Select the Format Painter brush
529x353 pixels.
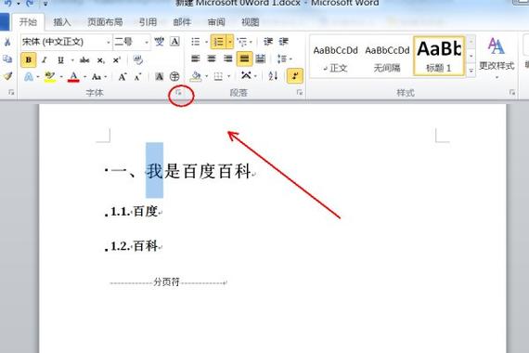(x=7, y=76)
